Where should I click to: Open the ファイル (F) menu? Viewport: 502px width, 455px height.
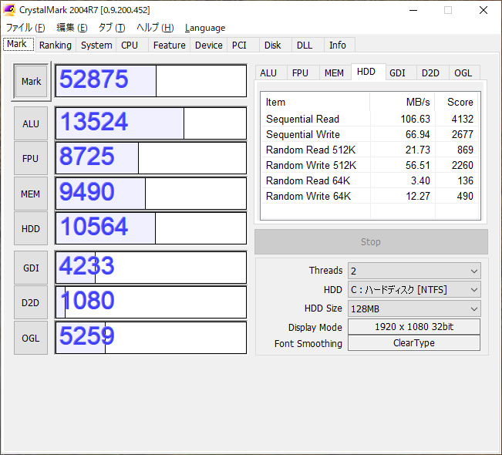[x=25, y=28]
